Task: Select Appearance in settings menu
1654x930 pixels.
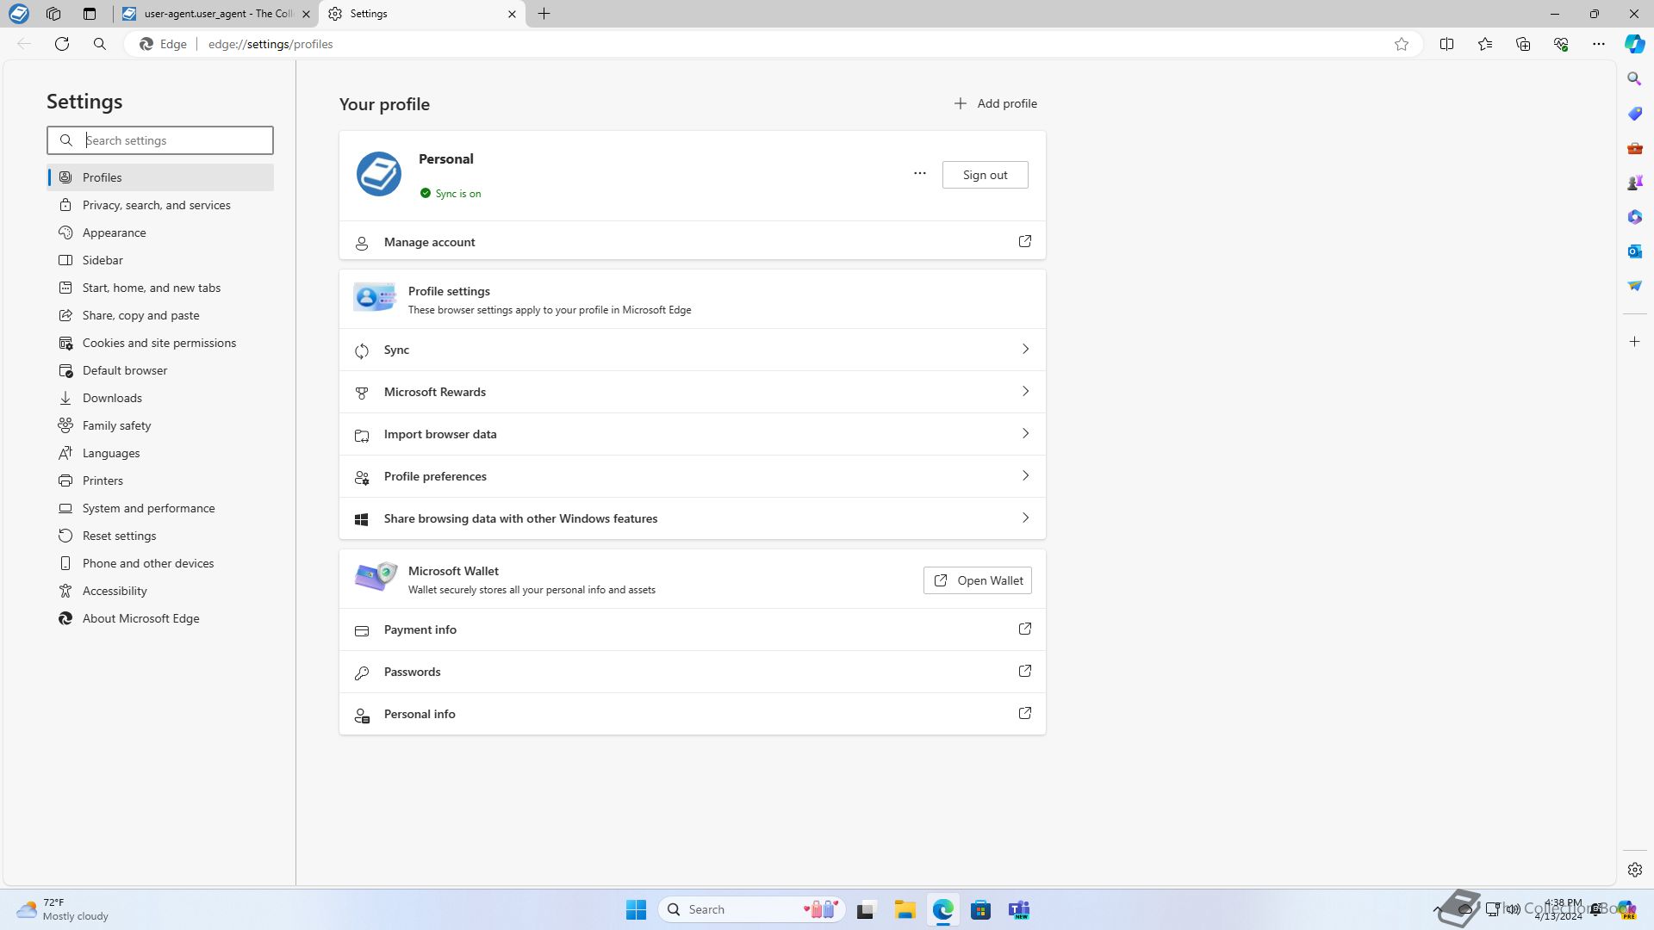Action: [160, 232]
